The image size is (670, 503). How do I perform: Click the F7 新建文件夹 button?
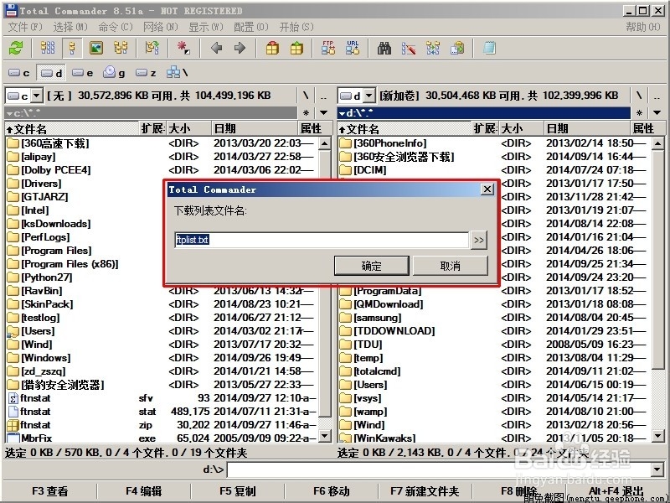425,491
